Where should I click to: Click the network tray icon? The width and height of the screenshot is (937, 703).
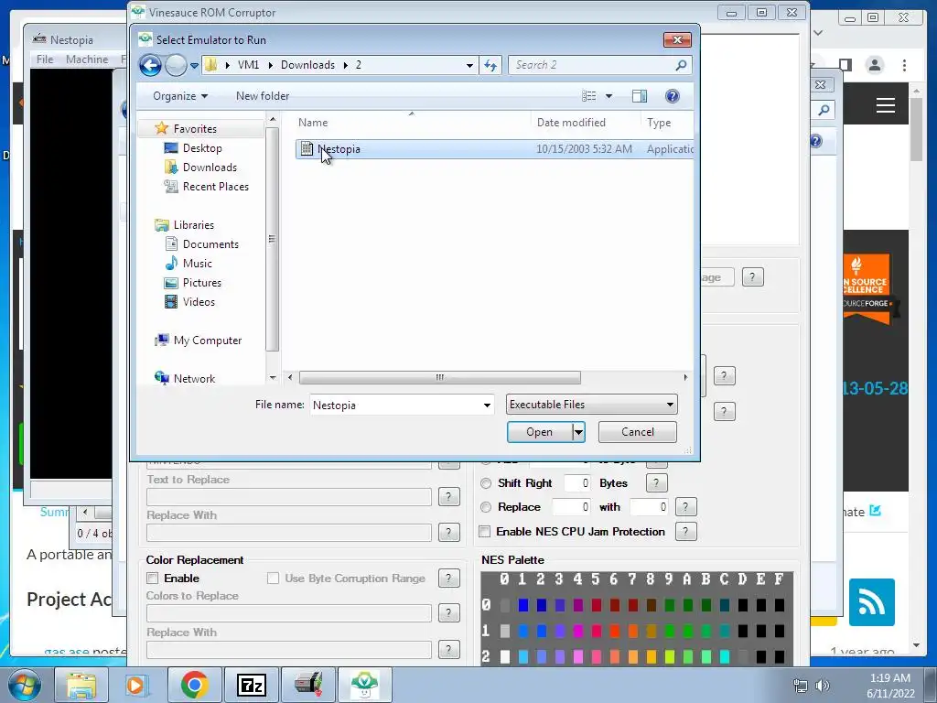[800, 686]
